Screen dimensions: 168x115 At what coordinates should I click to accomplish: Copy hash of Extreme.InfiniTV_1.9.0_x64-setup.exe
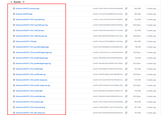(126, 113)
